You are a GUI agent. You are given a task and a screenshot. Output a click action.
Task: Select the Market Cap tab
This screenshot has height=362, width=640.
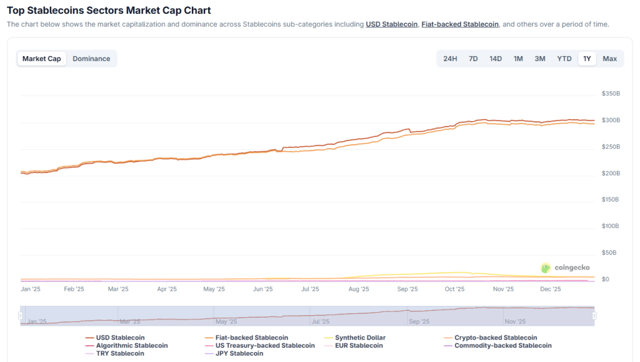pyautogui.click(x=42, y=59)
